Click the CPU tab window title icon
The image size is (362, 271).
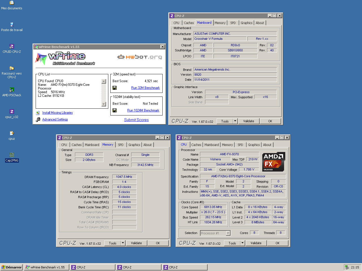(179, 138)
